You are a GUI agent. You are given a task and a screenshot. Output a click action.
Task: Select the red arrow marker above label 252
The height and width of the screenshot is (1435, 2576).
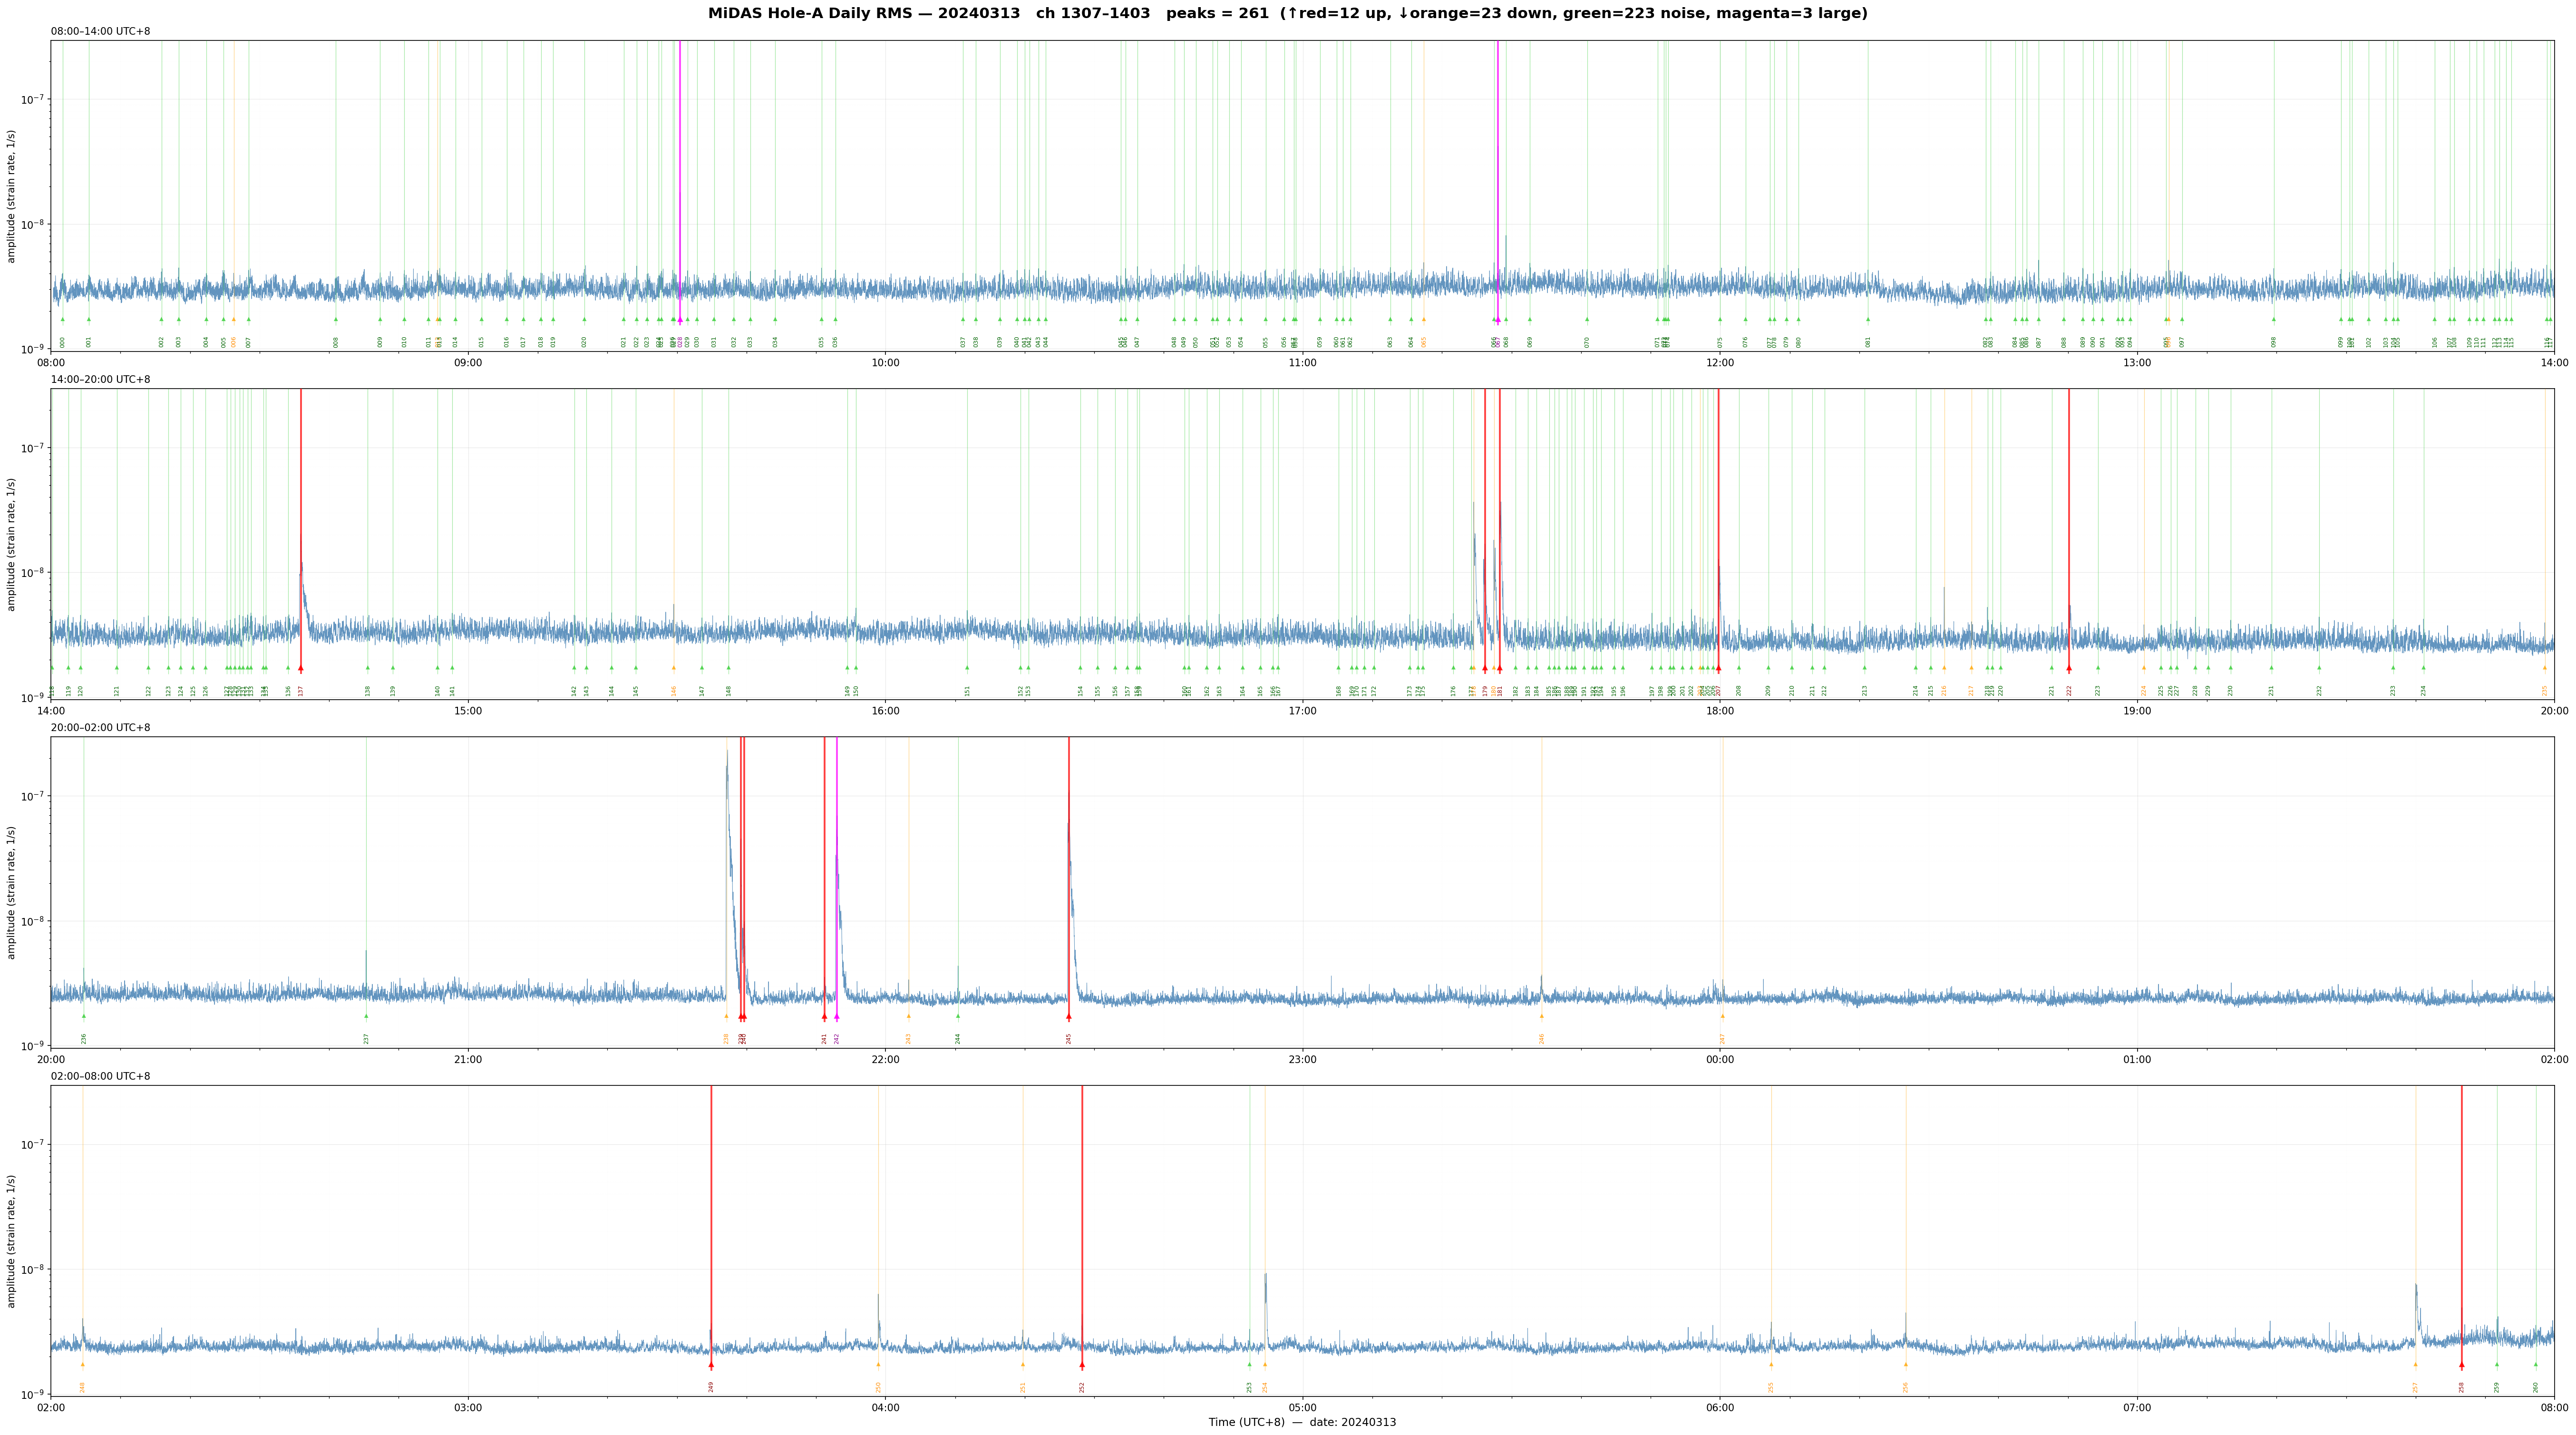[x=1082, y=1365]
